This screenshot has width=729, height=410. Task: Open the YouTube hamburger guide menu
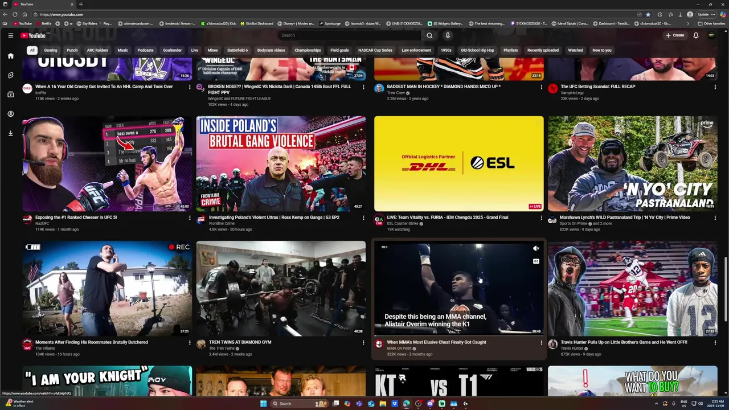coord(10,35)
